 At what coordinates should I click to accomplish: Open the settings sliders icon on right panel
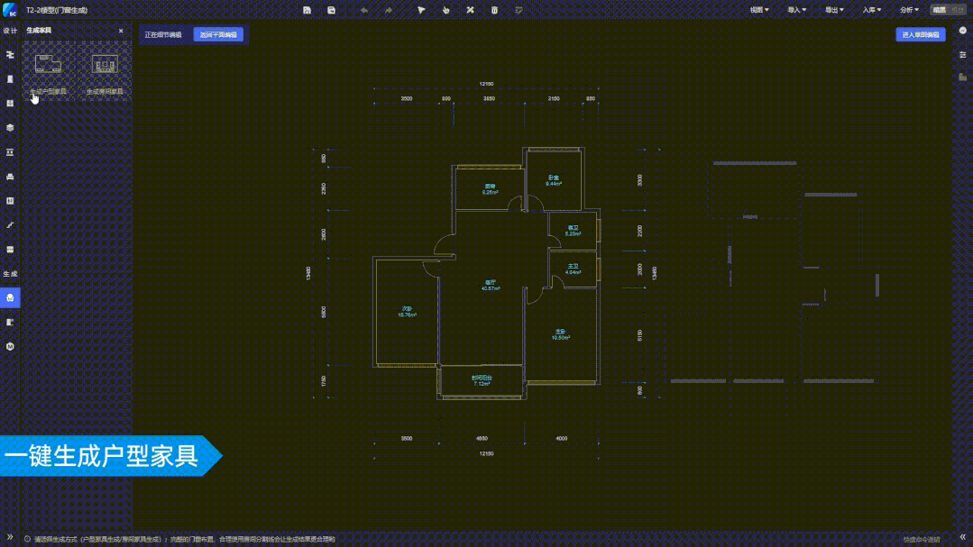click(x=962, y=55)
